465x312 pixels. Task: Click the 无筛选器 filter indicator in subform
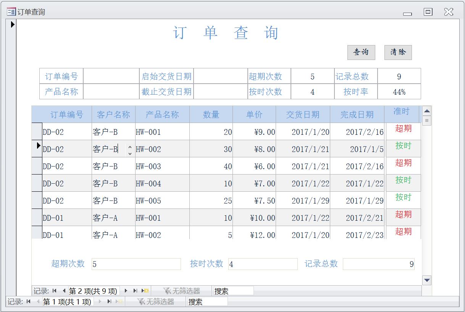tap(182, 291)
